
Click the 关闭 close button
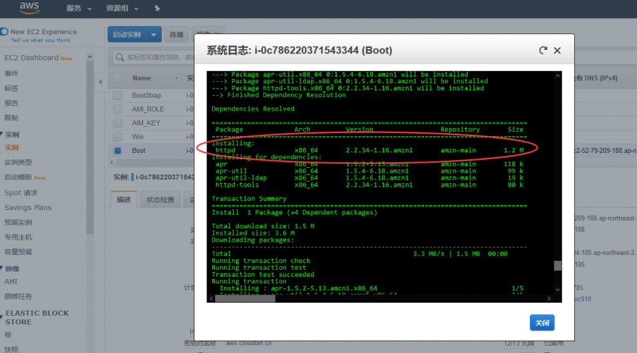[x=542, y=323]
